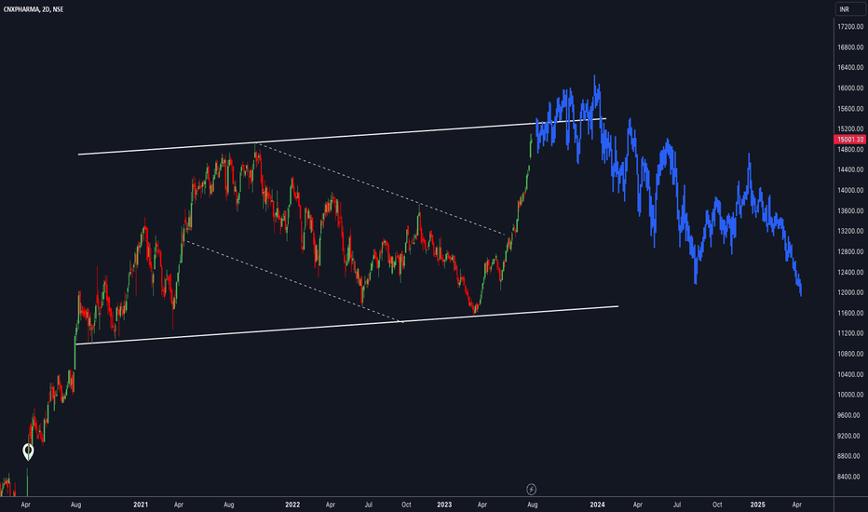Click the 2023 year label on time axis
Image resolution: width=868 pixels, height=512 pixels.
pos(444,505)
